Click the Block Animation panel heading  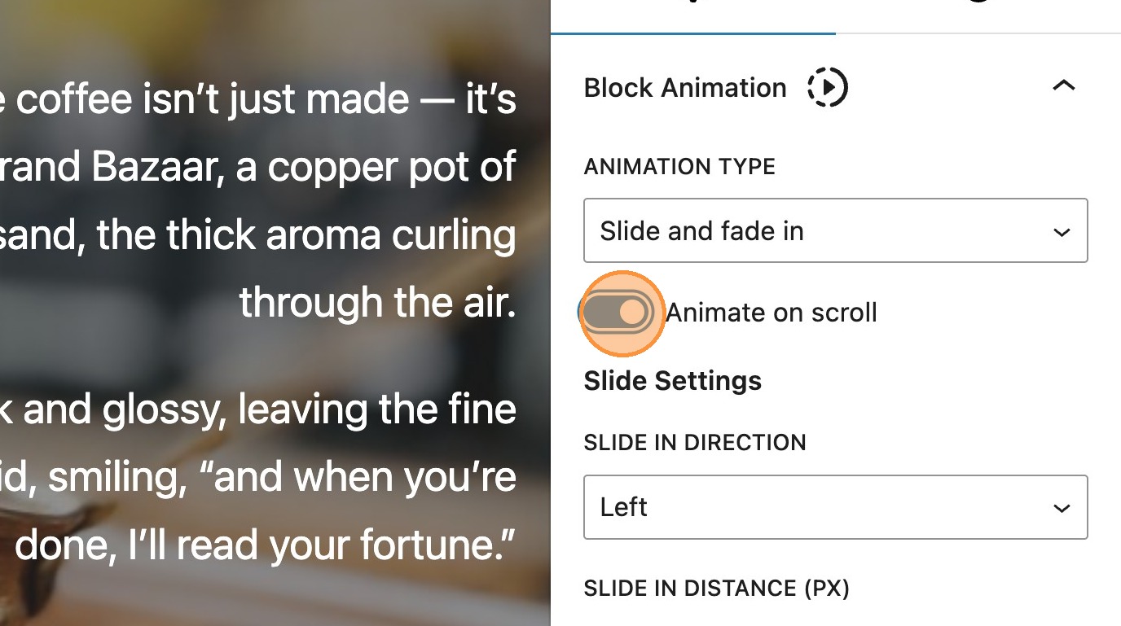(x=685, y=87)
